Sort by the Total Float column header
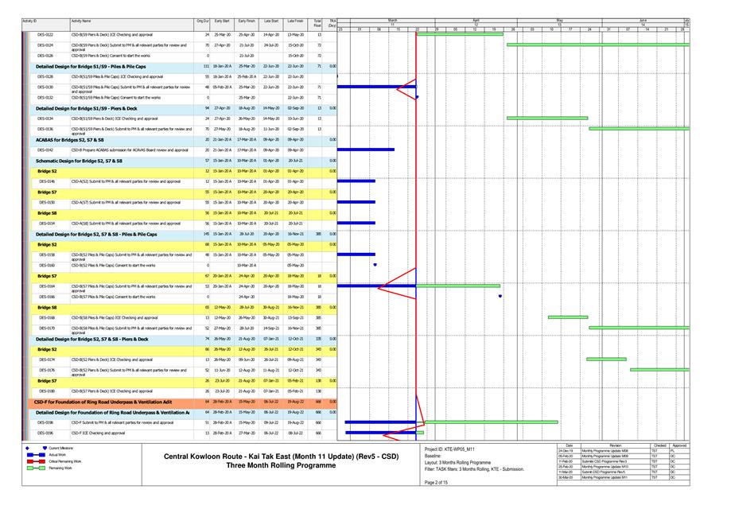Screen dimensions: 731x517 point(318,22)
